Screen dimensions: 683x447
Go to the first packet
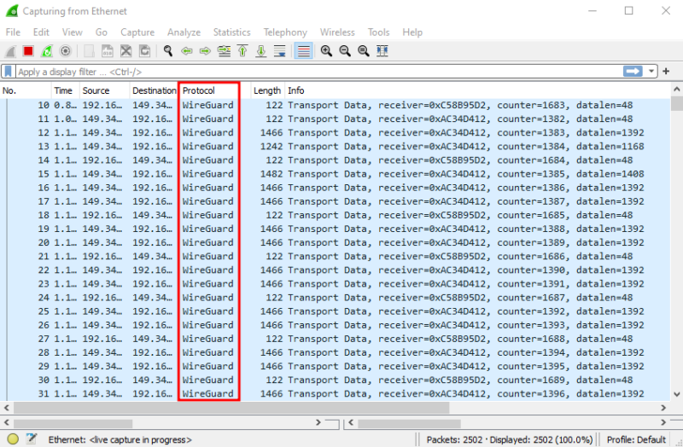pos(242,51)
